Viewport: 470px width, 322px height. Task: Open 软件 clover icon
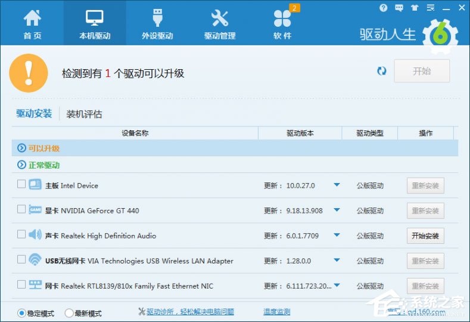tap(282, 18)
